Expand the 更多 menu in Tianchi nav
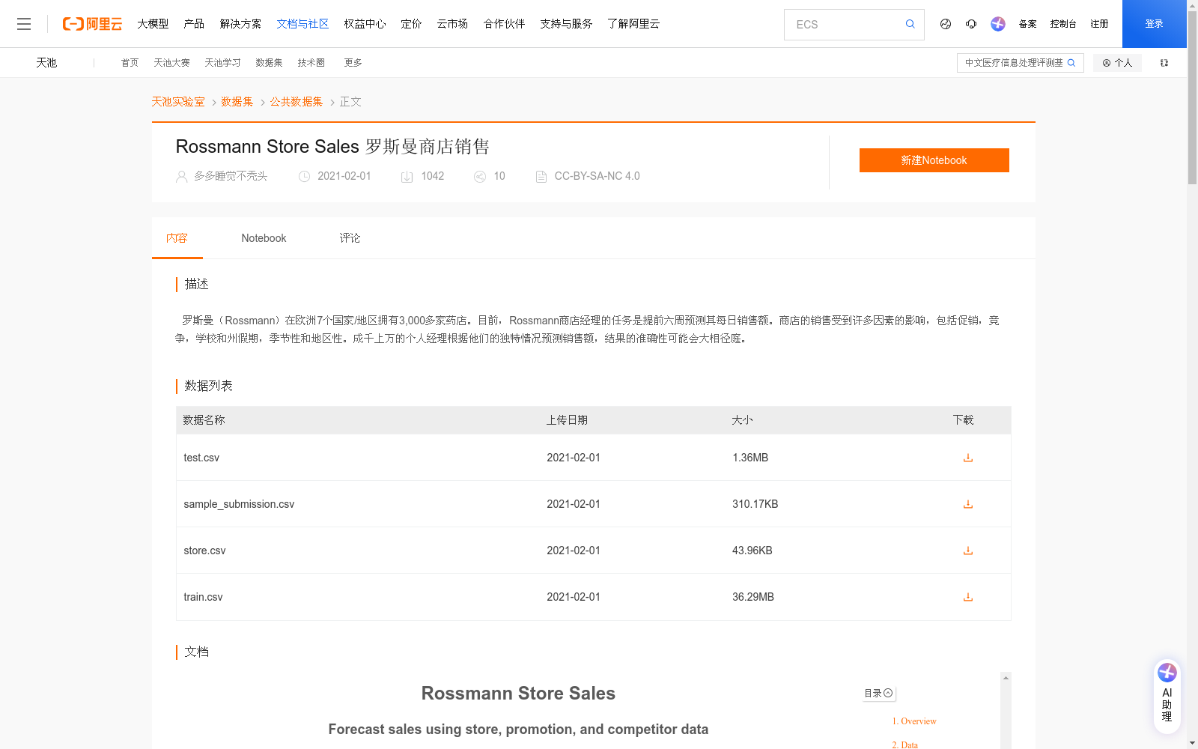Screen dimensions: 1198x749 click(x=353, y=63)
